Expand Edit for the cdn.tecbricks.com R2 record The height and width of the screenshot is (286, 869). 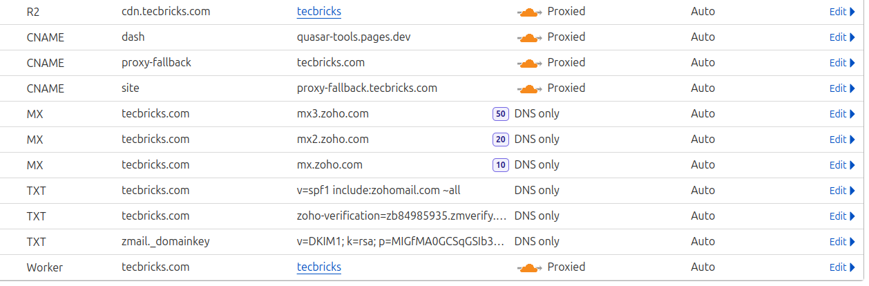(841, 12)
